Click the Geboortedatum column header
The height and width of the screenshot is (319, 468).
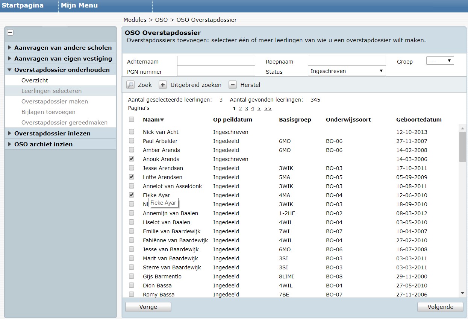(x=419, y=120)
